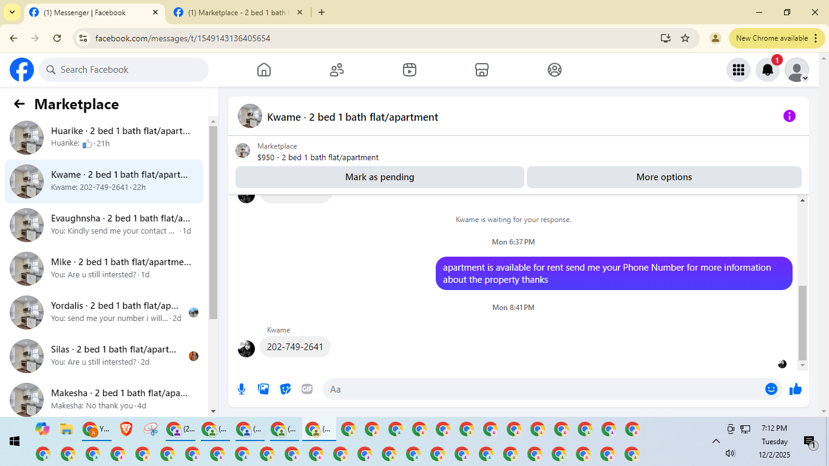Open the purple conversation information icon
829x466 pixels.
(789, 116)
